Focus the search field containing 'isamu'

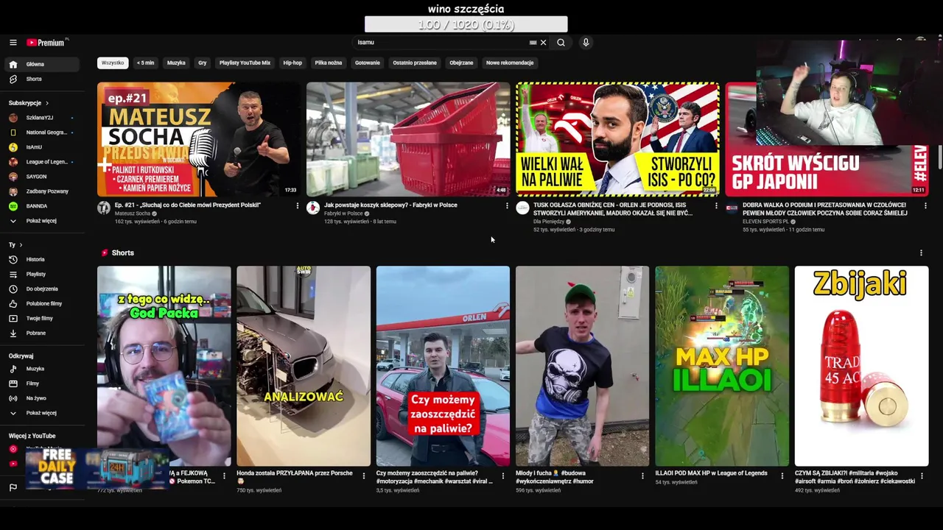click(x=441, y=43)
